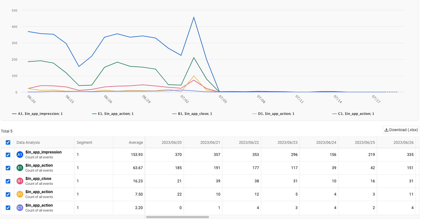Click the average value 7.50
This screenshot has width=421, height=219.
coord(139,194)
